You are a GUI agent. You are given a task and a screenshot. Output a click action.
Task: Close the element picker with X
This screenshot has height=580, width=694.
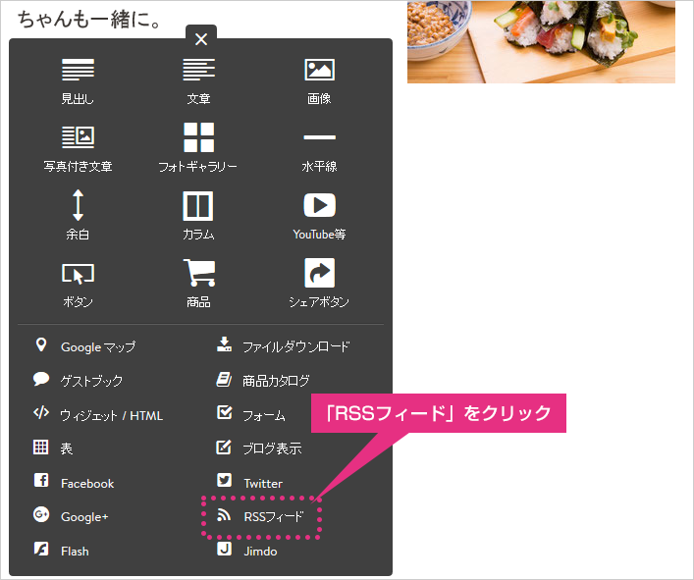point(201,39)
